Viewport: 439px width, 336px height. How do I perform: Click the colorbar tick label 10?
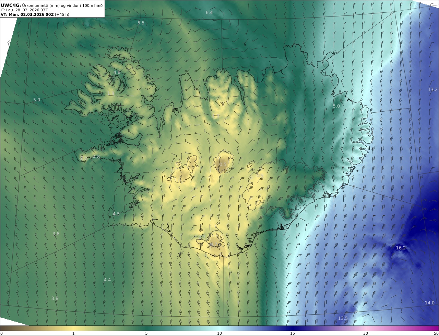coord(219,333)
